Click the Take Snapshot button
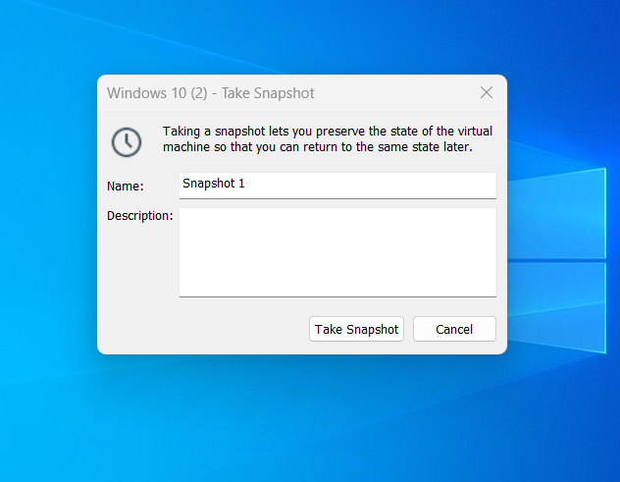Screen dimensions: 620x482 (356, 329)
